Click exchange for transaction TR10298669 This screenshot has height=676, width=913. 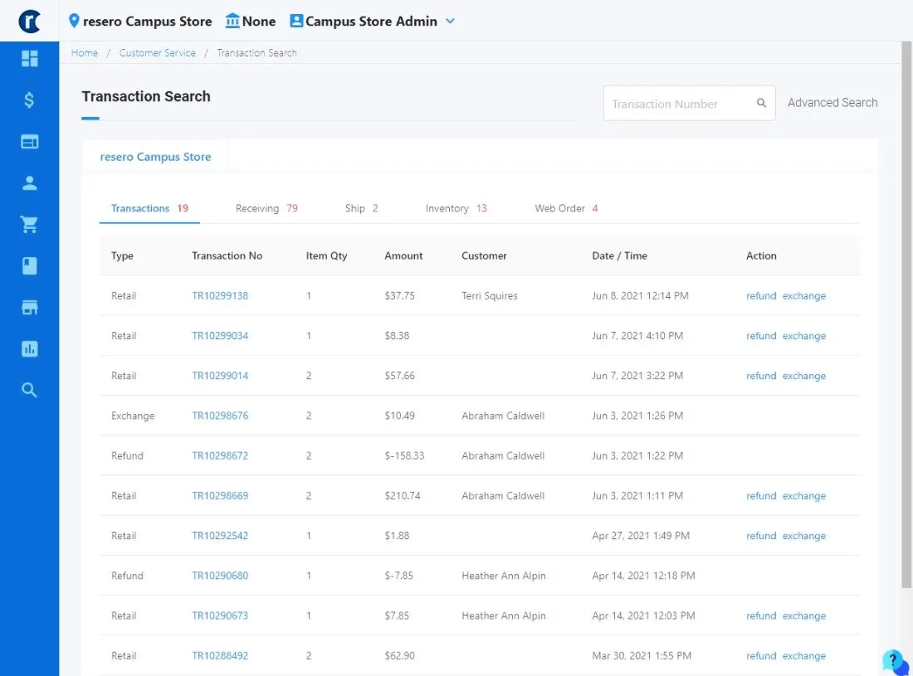[804, 496]
